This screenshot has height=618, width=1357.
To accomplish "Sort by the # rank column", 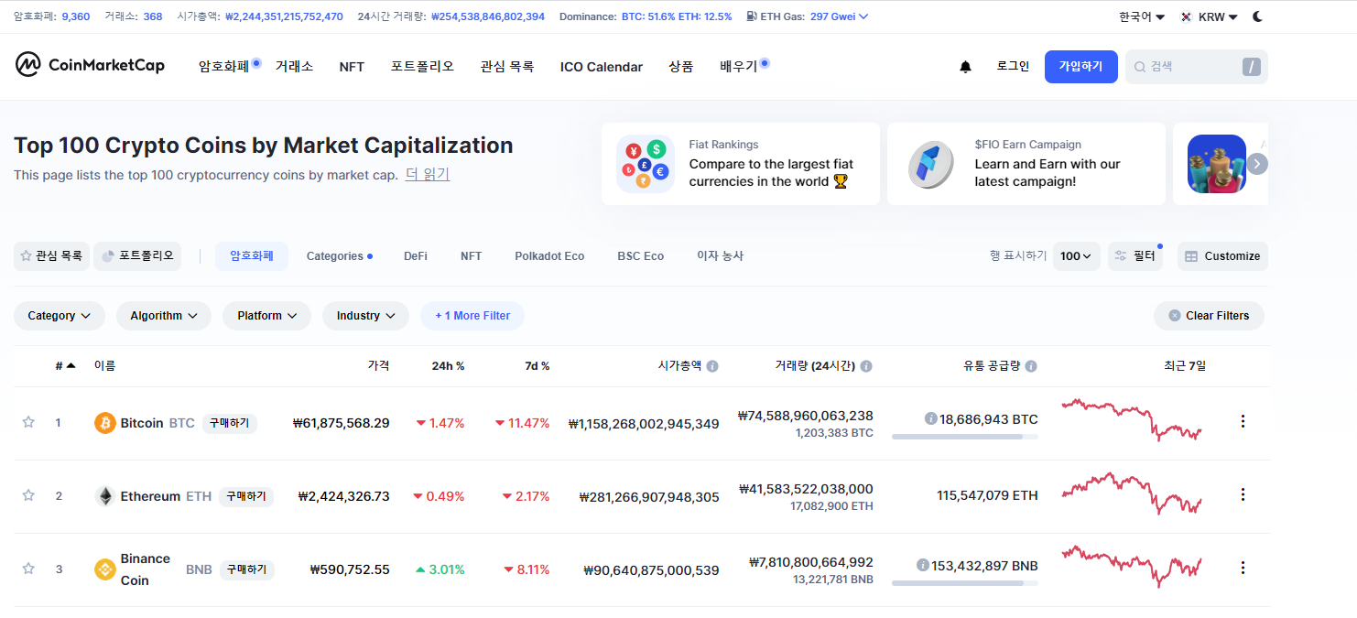I will tap(65, 366).
